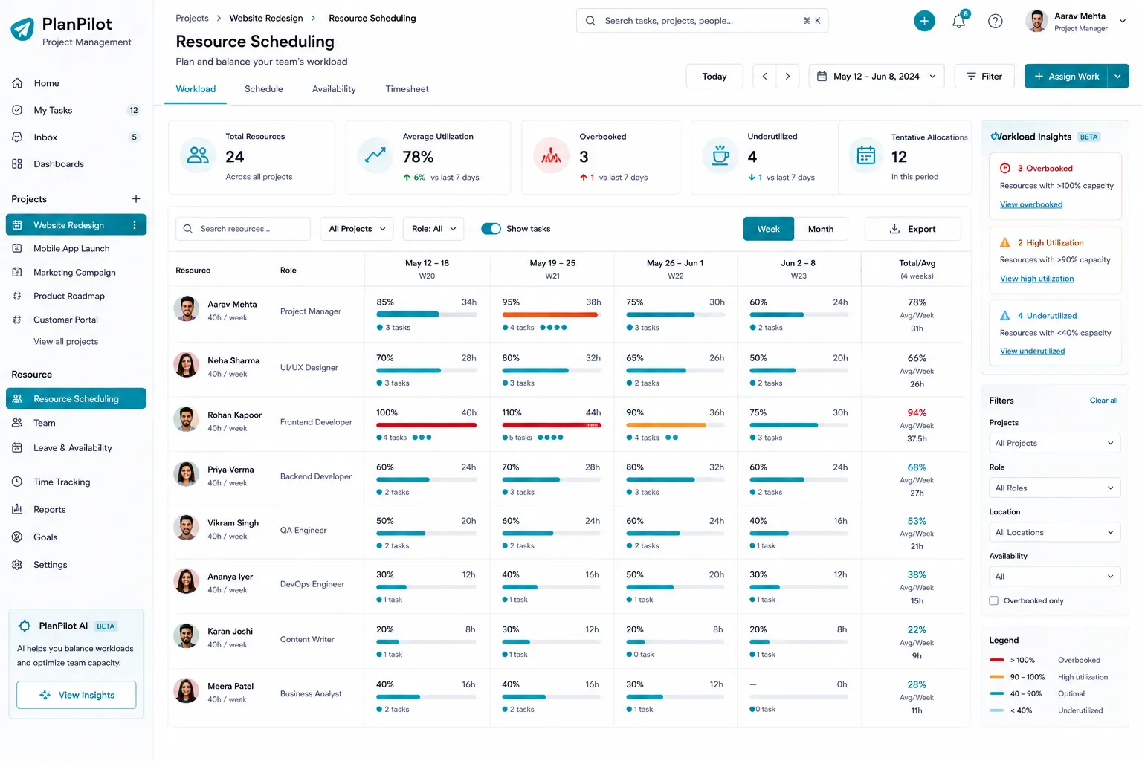Click the Filter button
The height and width of the screenshot is (761, 1142).
(x=984, y=76)
